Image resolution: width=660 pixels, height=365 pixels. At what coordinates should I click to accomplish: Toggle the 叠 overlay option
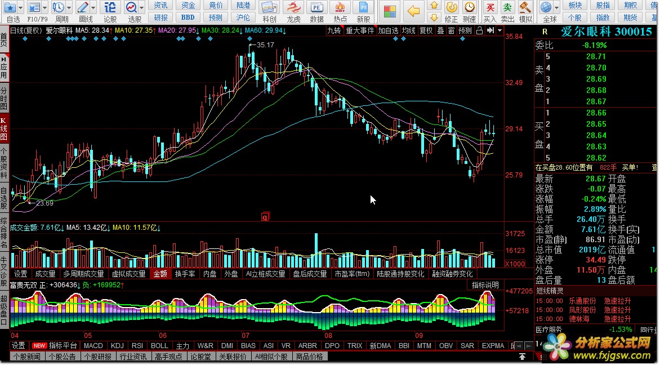441,31
